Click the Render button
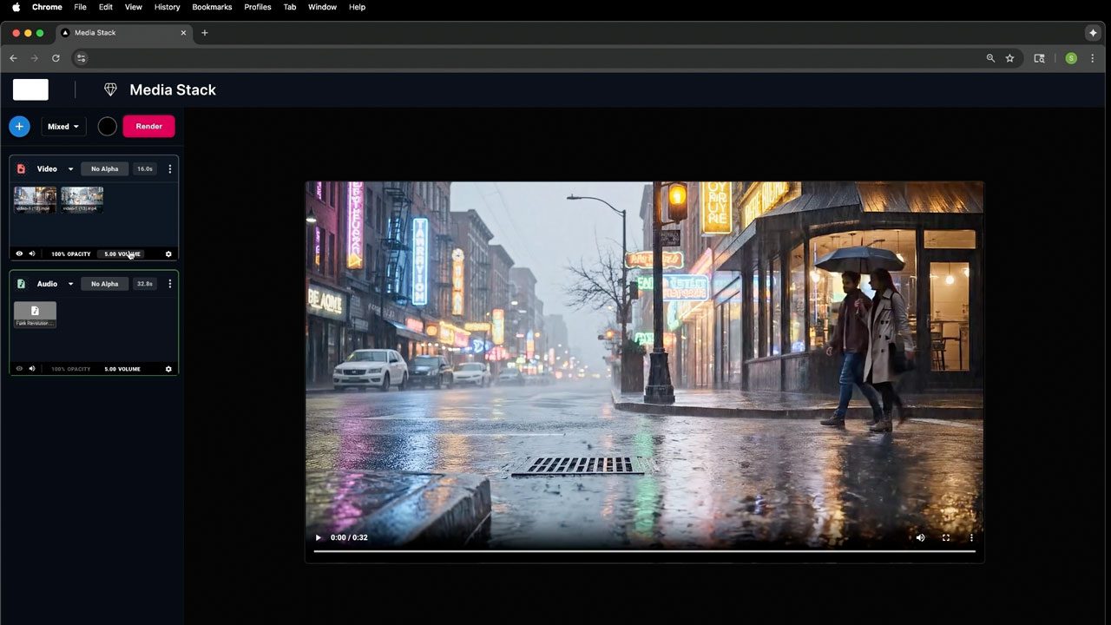 (x=148, y=127)
